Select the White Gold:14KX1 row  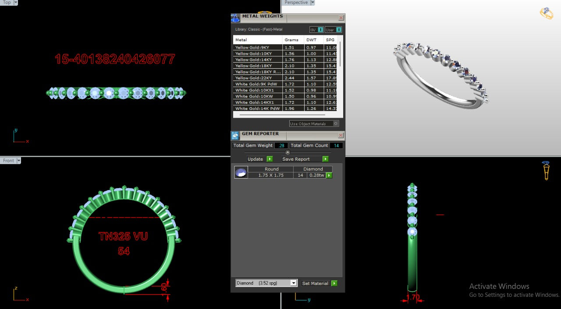(x=285, y=102)
